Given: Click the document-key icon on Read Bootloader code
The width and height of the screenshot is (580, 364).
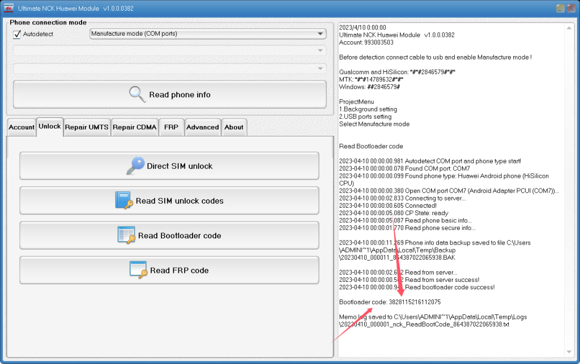Looking at the screenshot, I should coord(126,235).
